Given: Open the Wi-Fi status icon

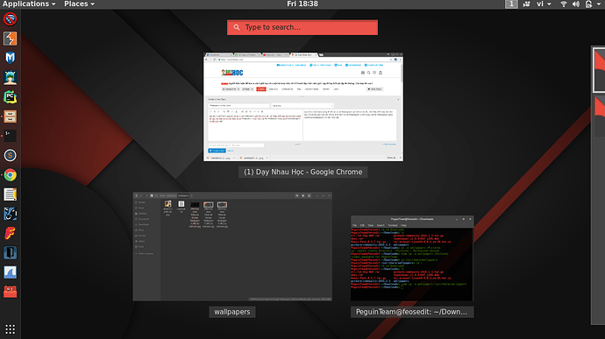Looking at the screenshot, I should [x=563, y=4].
